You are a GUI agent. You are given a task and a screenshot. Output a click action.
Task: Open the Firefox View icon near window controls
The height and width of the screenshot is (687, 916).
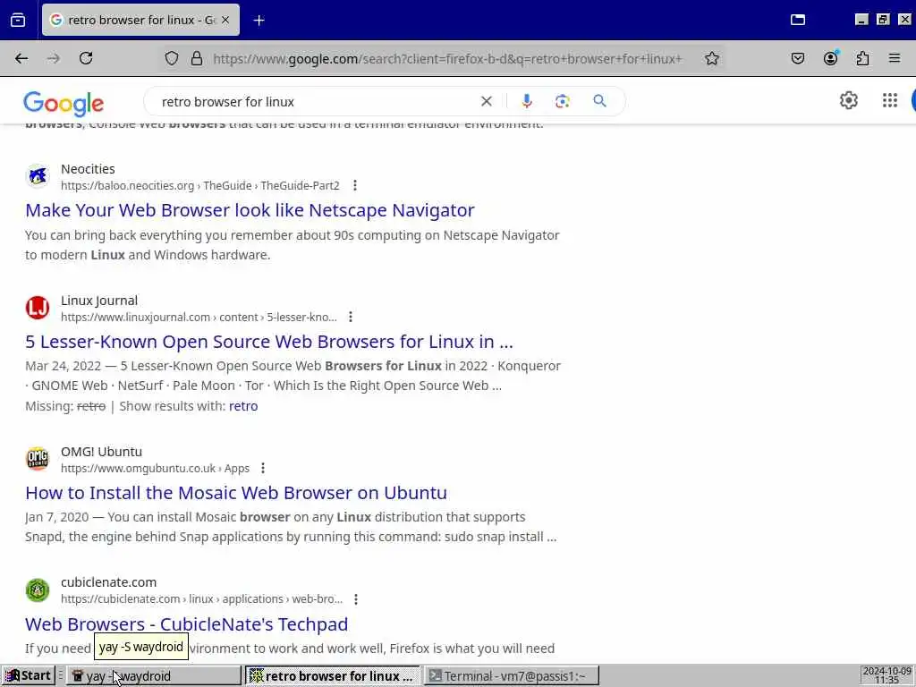797,20
